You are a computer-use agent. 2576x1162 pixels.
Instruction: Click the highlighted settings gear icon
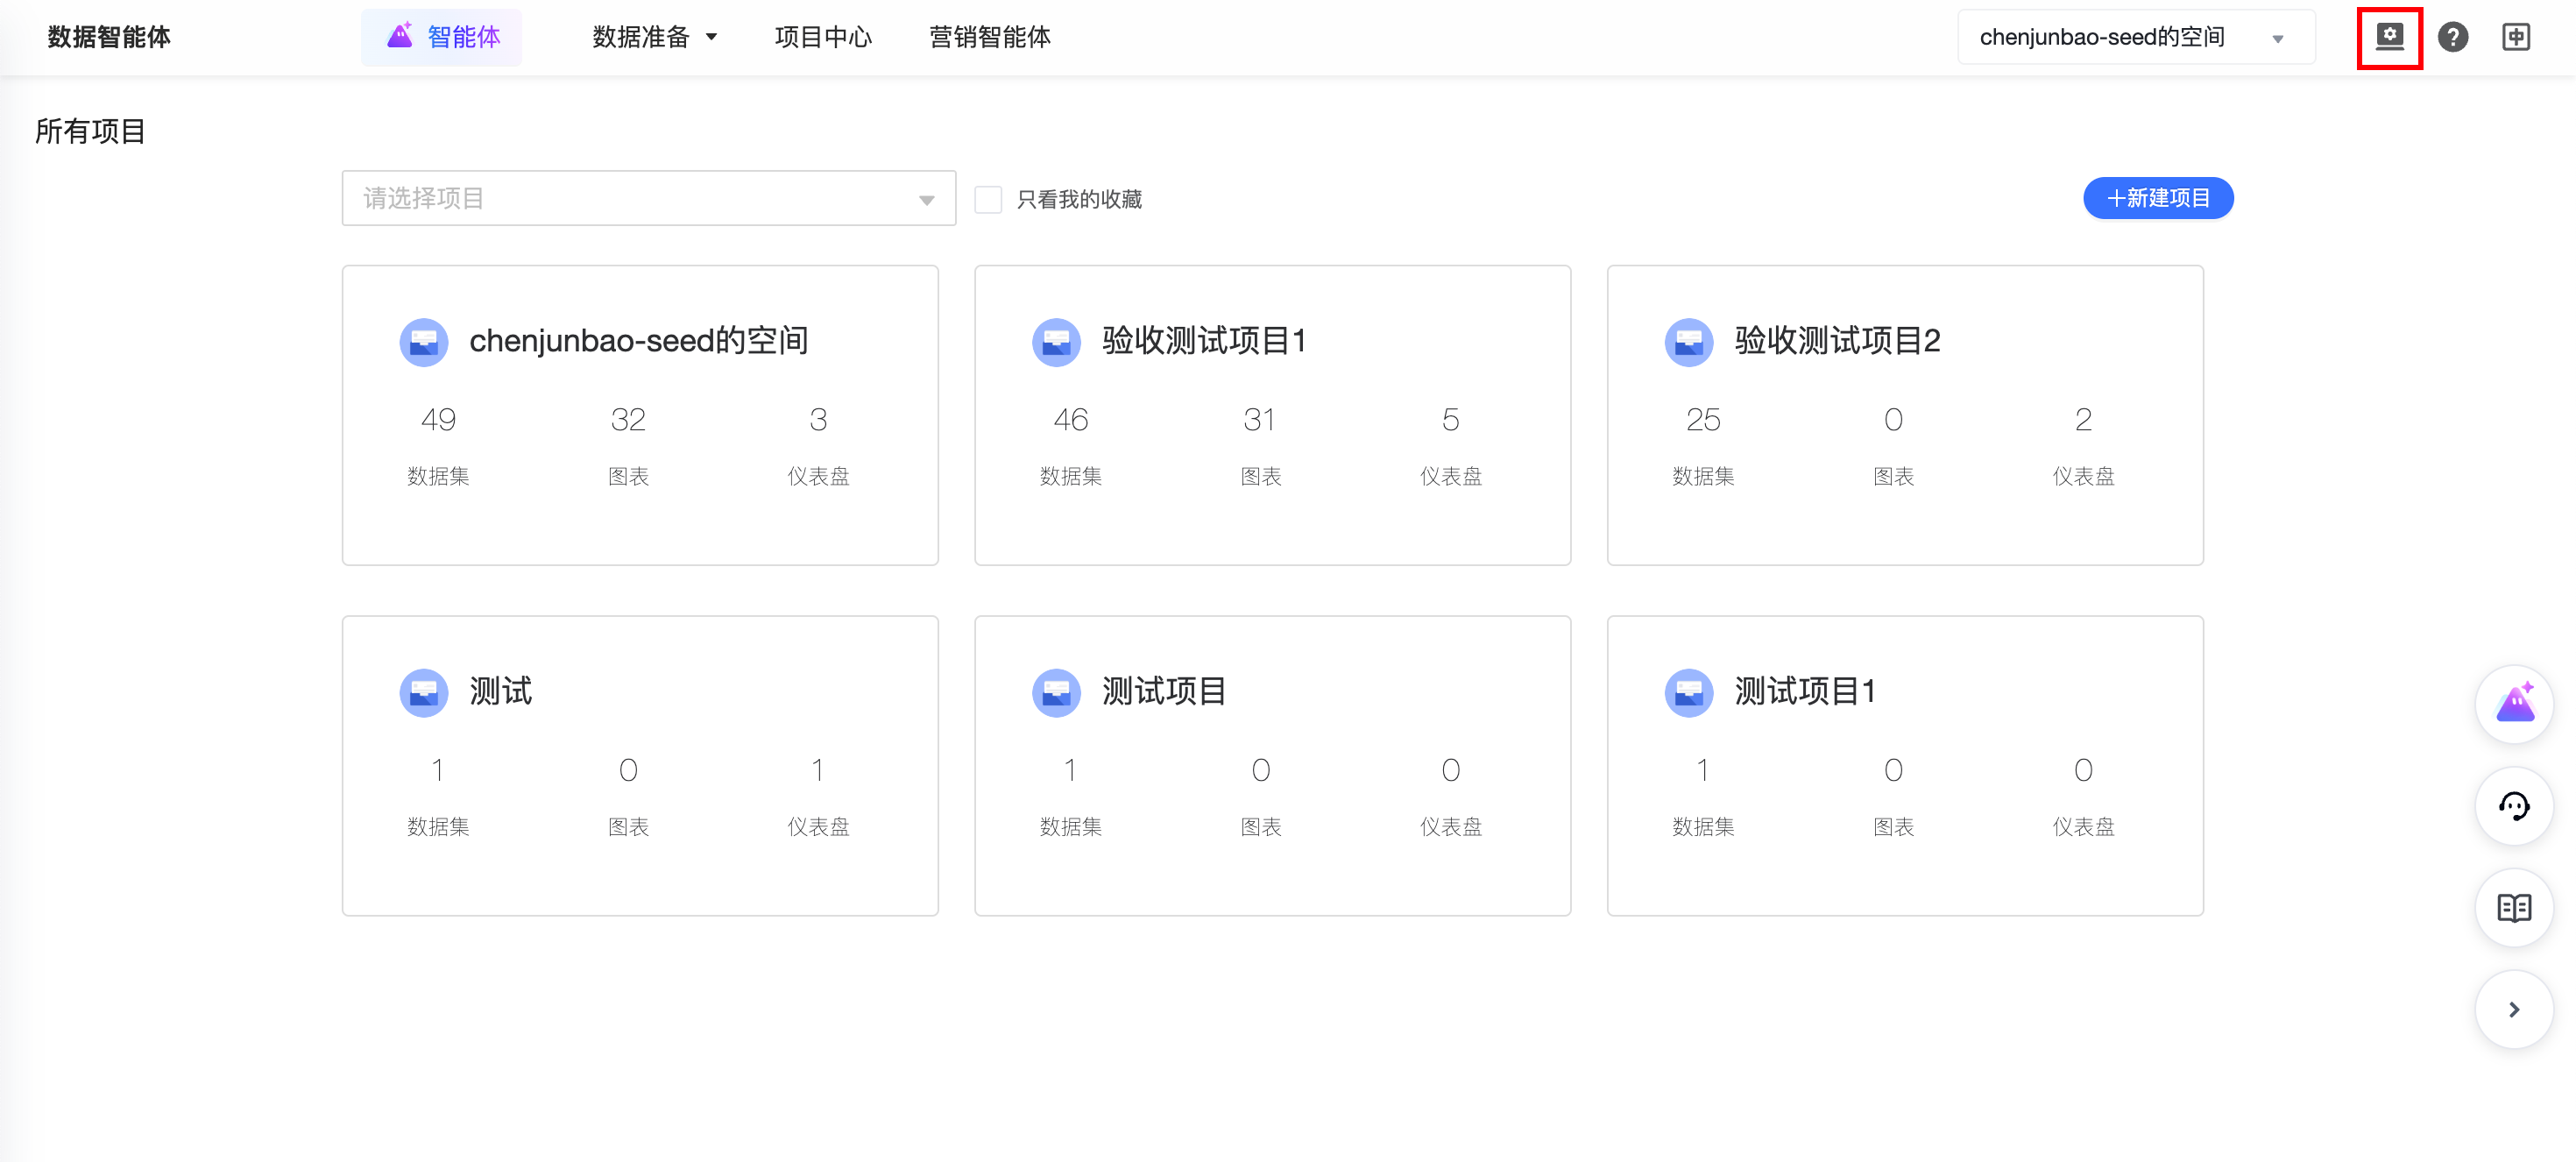tap(2389, 37)
